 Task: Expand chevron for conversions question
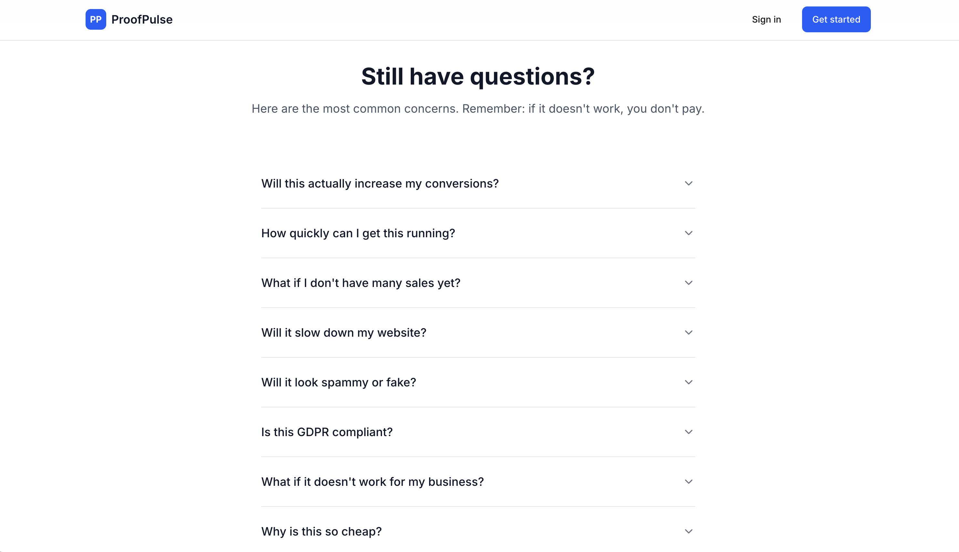coord(688,183)
